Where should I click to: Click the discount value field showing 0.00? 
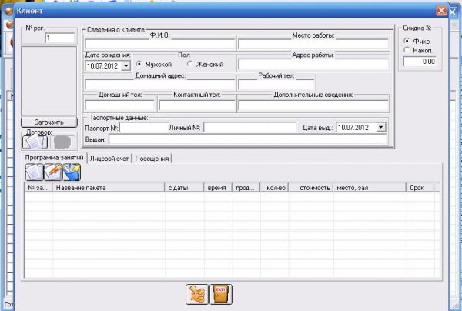[x=420, y=62]
